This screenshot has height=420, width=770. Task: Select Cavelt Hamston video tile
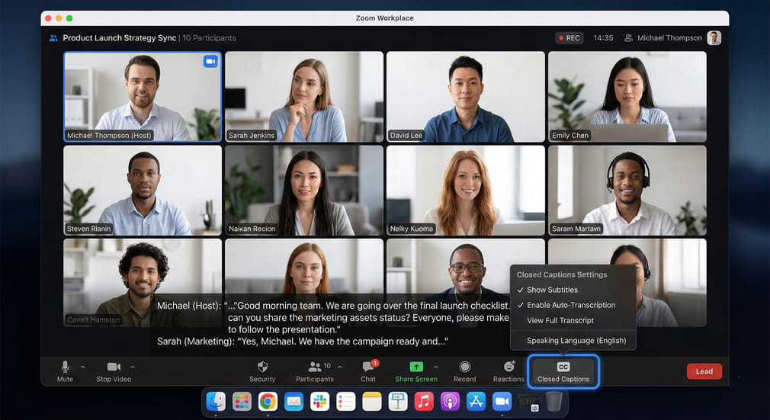tap(143, 283)
